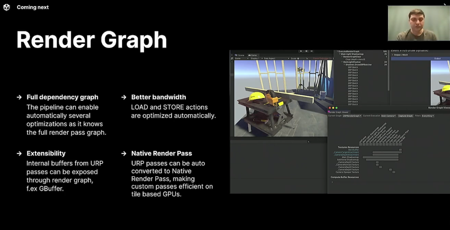This screenshot has height=230, width=450.
Task: Click the Textures Resources heading
Action: pyautogui.click(x=348, y=147)
